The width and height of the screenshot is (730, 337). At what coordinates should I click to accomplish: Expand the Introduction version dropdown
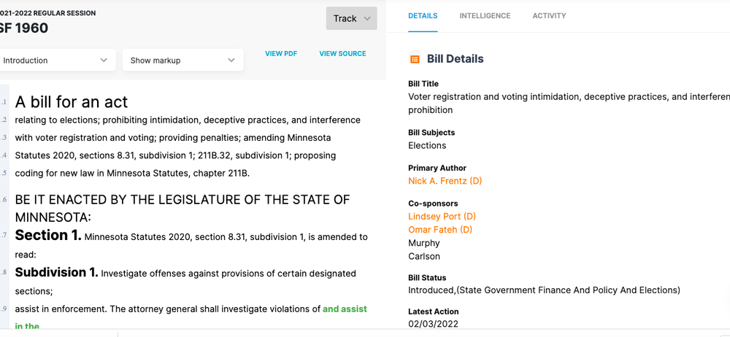(55, 61)
